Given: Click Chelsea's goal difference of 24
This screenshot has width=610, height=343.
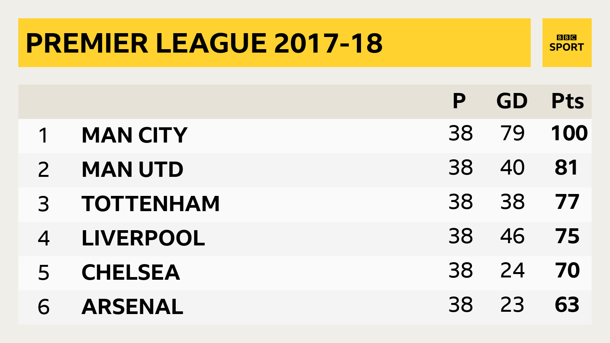Looking at the screenshot, I should click(x=512, y=271).
